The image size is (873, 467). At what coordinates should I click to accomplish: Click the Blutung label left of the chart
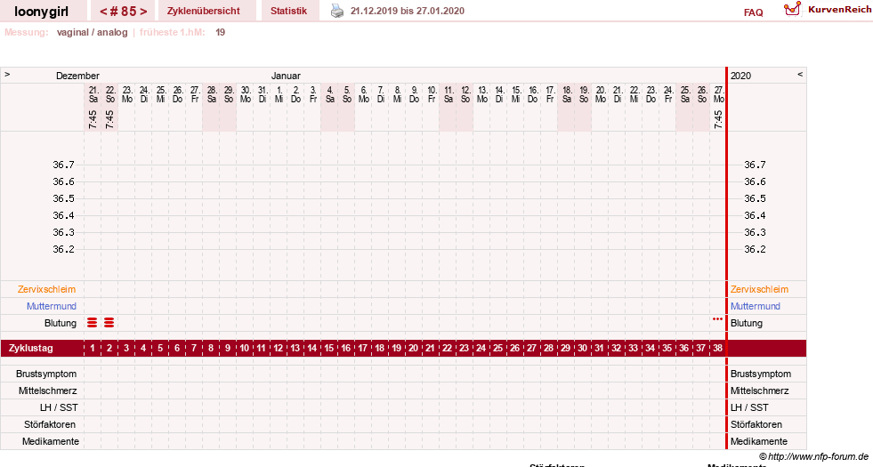tap(61, 323)
